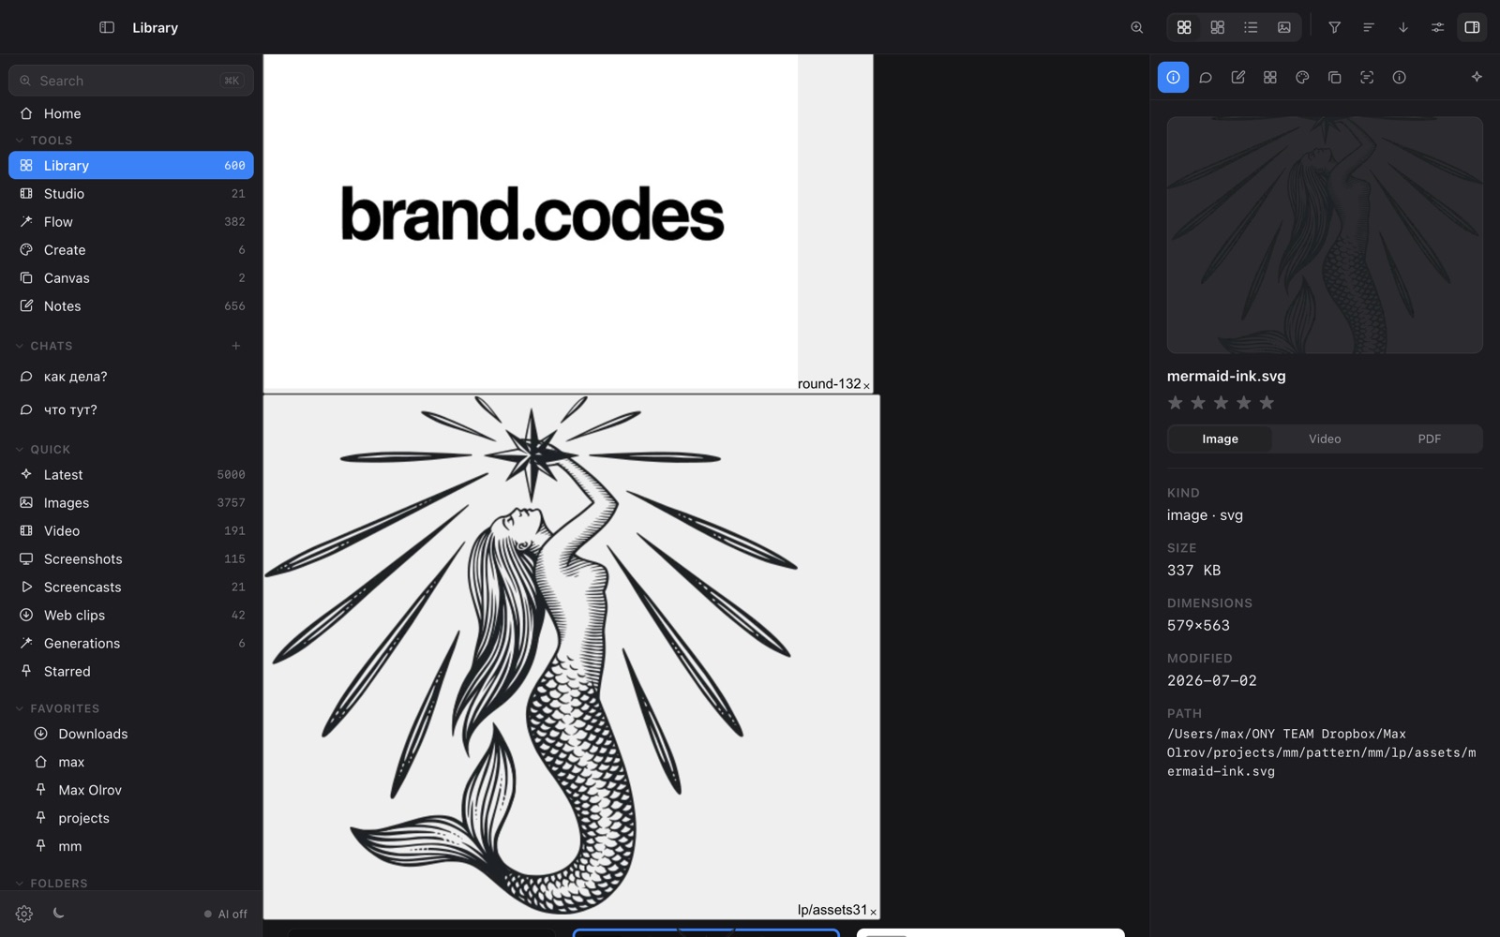This screenshot has height=937, width=1500.
Task: Toggle sort direction down arrow
Action: [1403, 27]
